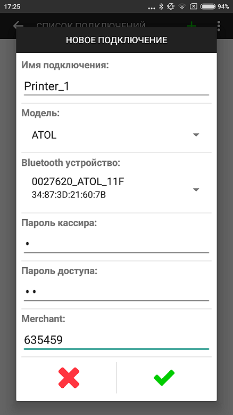The width and height of the screenshot is (233, 415).
Task: Tap the mute notification status icon
Action: [171, 6]
